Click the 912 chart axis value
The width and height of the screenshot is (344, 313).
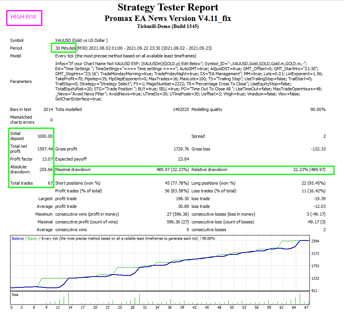[x=314, y=291]
